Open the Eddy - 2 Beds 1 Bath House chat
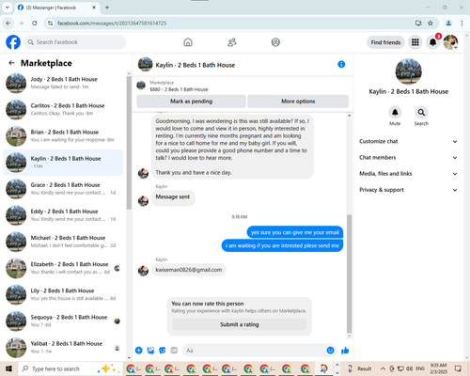This screenshot has height=376, width=470. coord(63,215)
